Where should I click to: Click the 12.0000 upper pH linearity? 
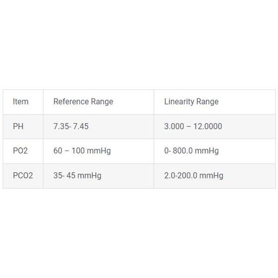point(208,126)
